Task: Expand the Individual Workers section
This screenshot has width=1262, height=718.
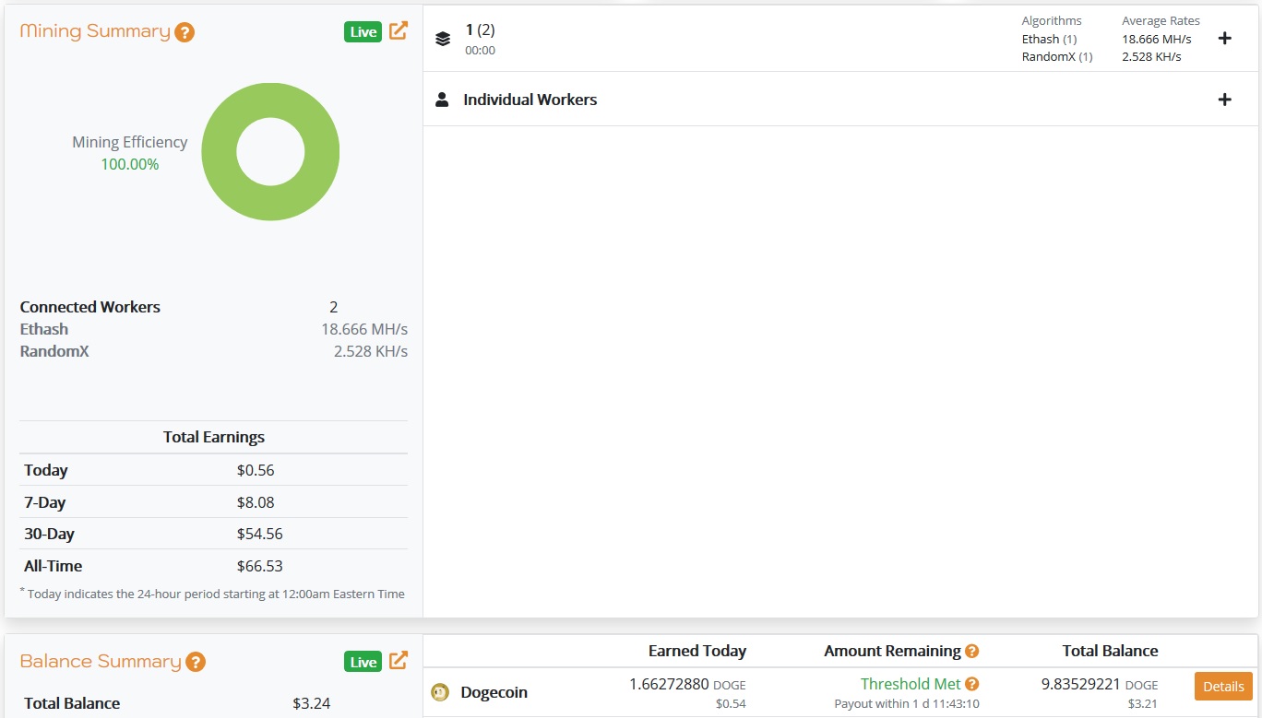Action: pos(1224,100)
